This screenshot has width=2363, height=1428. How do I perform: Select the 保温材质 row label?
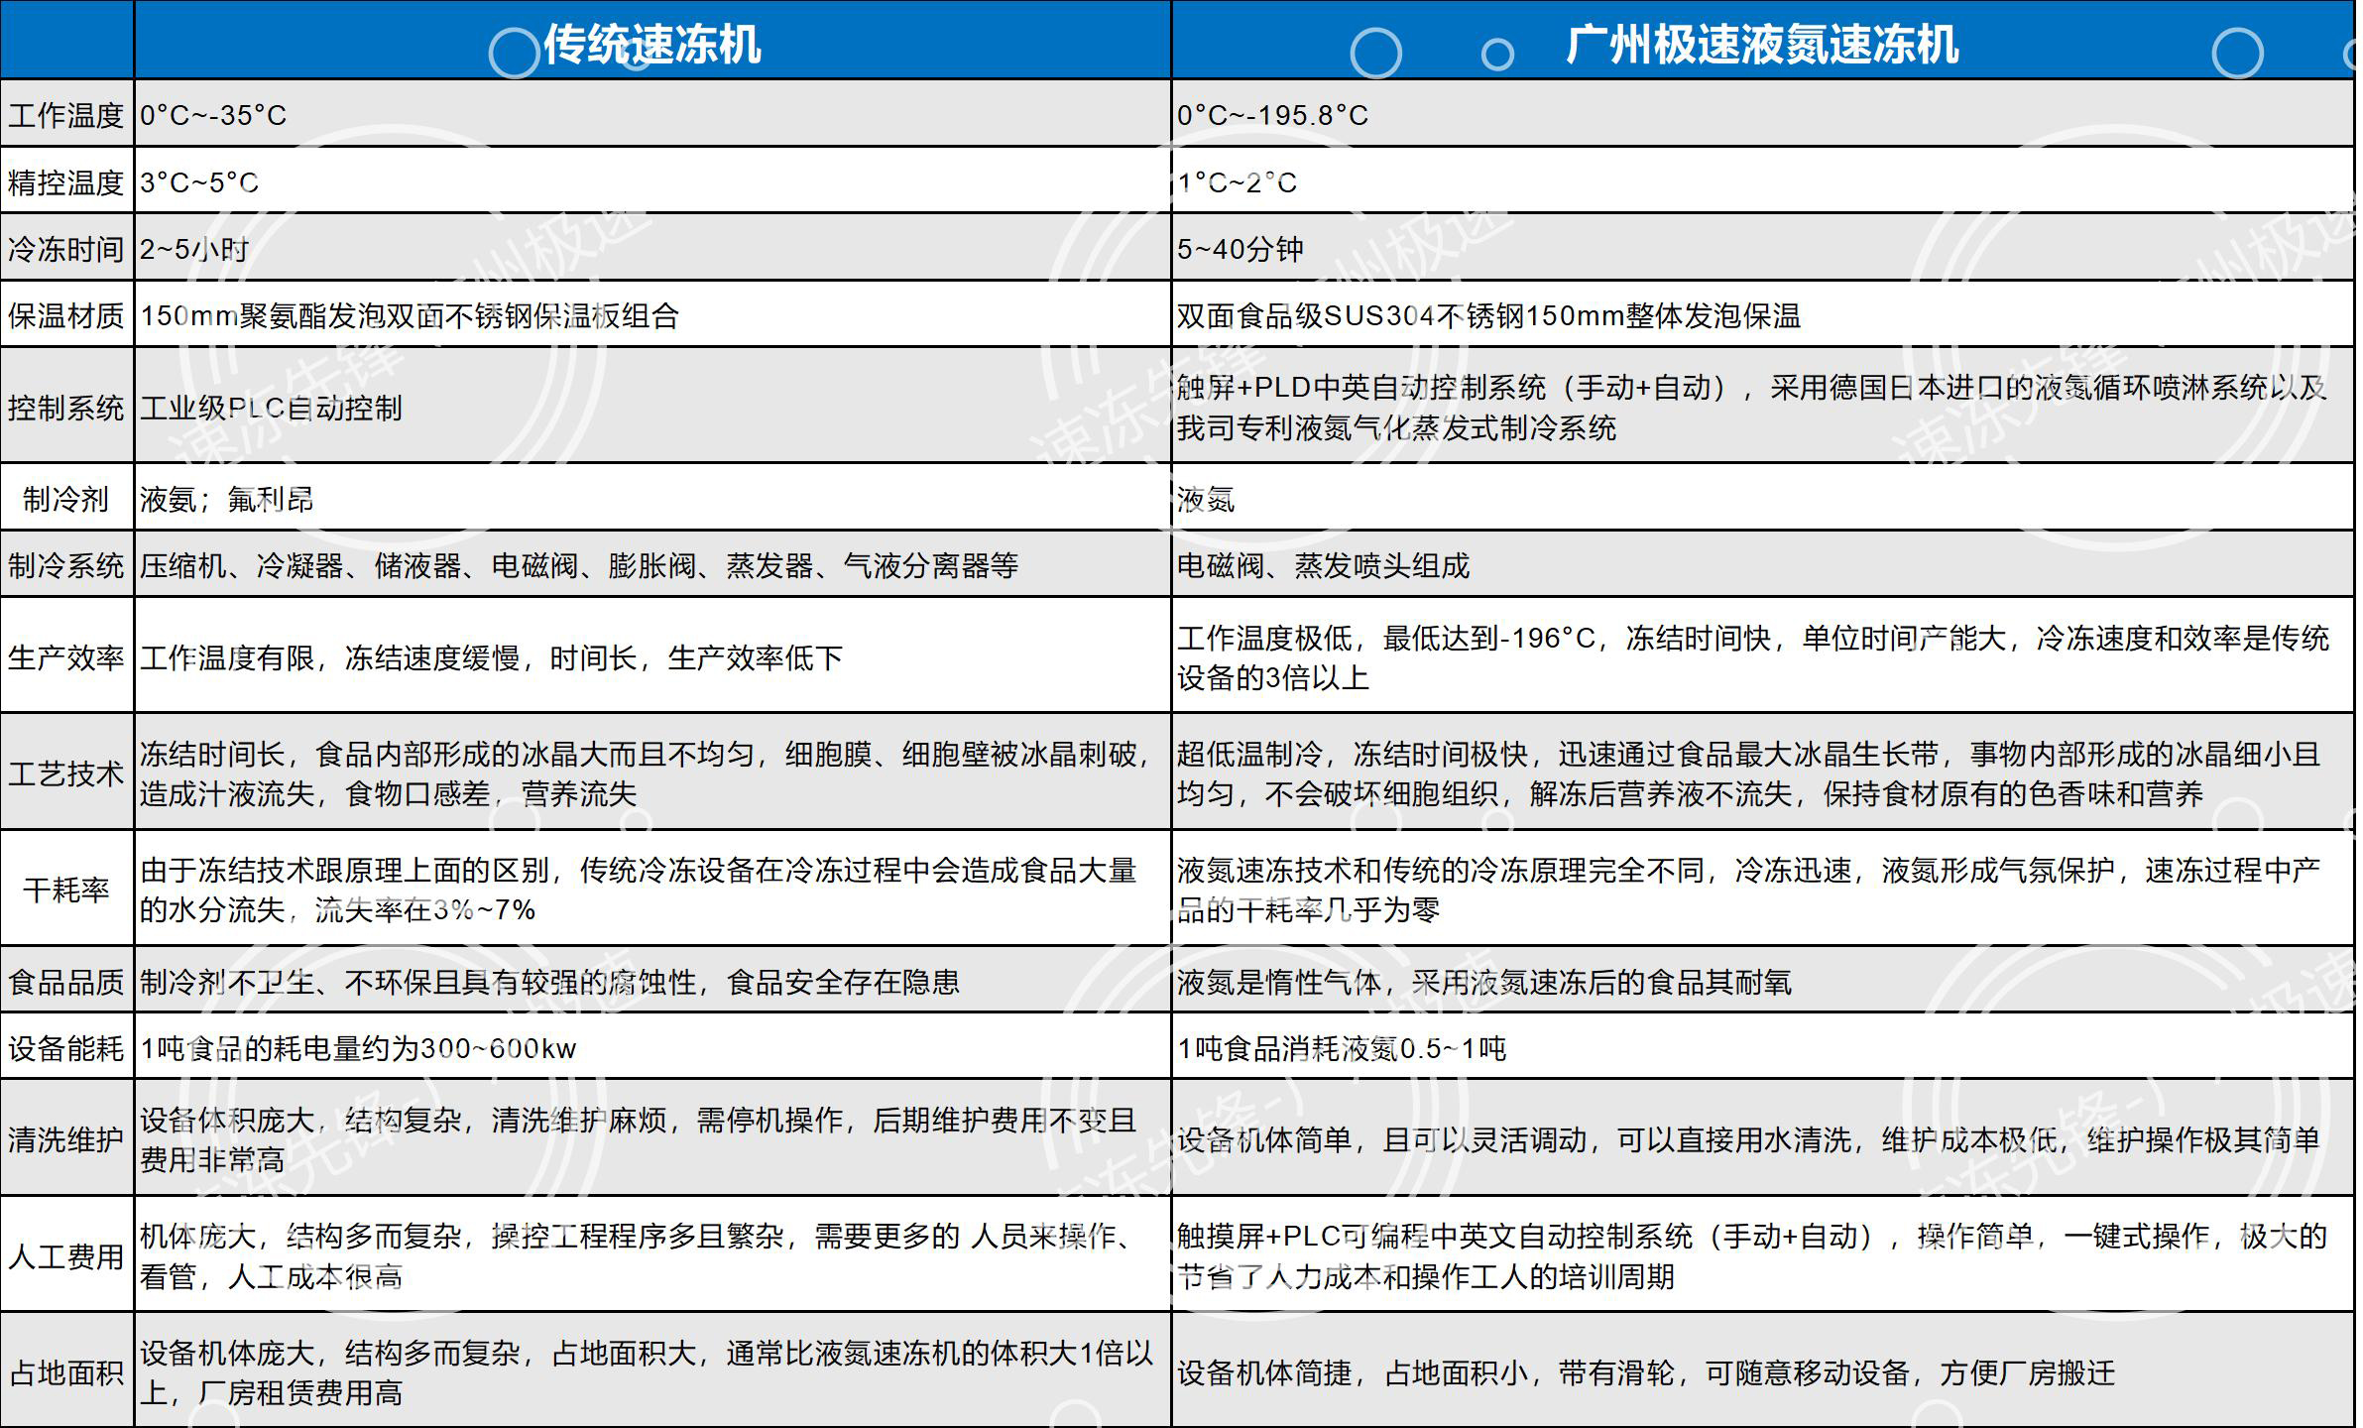pyautogui.click(x=66, y=314)
